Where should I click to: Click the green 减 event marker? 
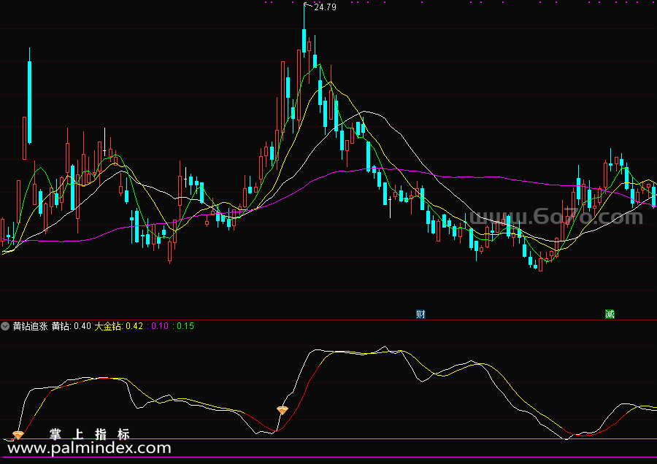(x=610, y=314)
